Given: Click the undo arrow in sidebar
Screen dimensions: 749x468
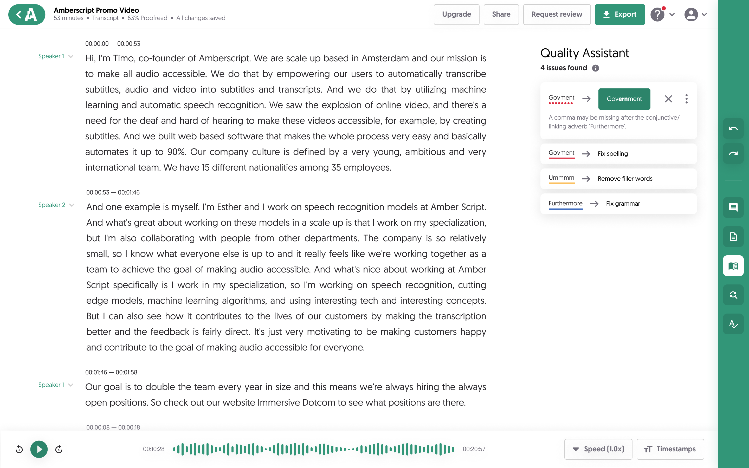Looking at the screenshot, I should tap(733, 128).
